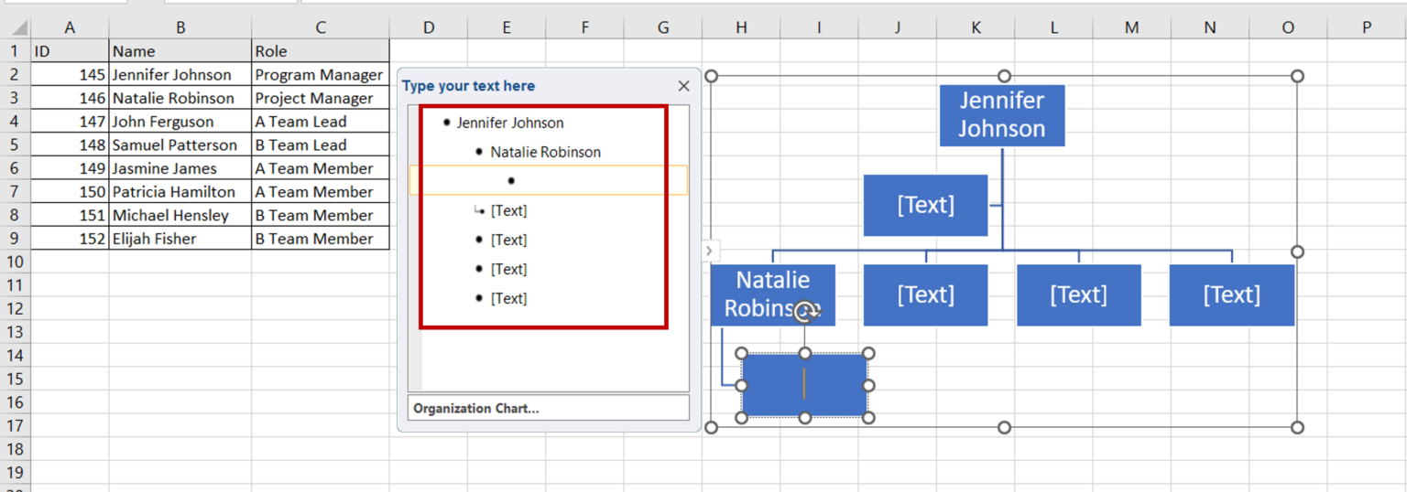This screenshot has width=1407, height=492.
Task: Click the last [Text] bullet in the text pane
Action: (x=507, y=298)
